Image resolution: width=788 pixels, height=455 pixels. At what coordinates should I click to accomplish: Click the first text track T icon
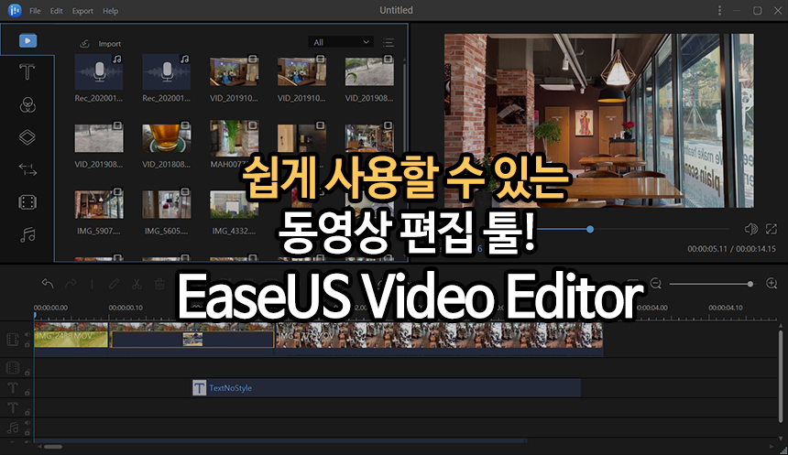pyautogui.click(x=13, y=387)
